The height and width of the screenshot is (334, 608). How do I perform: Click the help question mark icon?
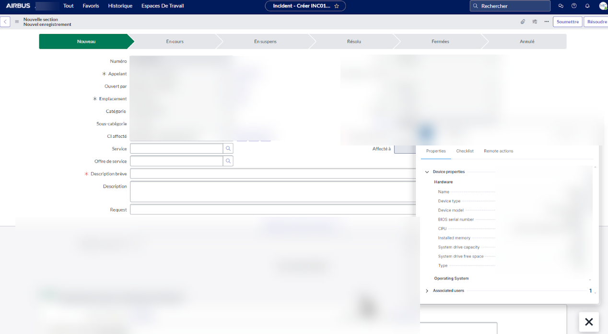(574, 6)
